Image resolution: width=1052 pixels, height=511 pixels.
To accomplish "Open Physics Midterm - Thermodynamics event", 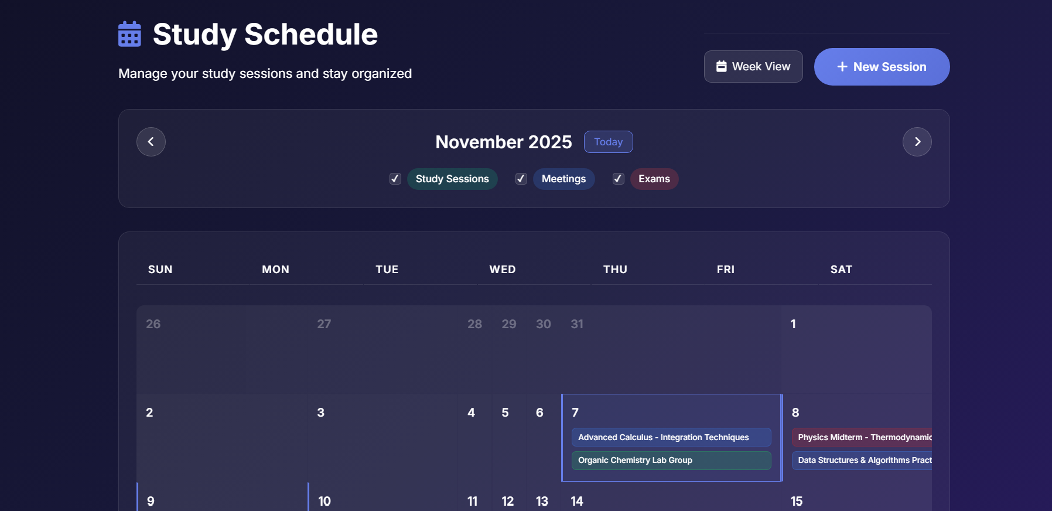I will (862, 437).
